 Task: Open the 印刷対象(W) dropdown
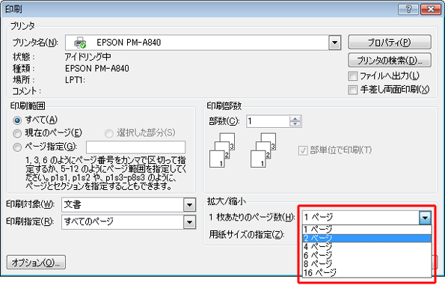[x=189, y=205]
